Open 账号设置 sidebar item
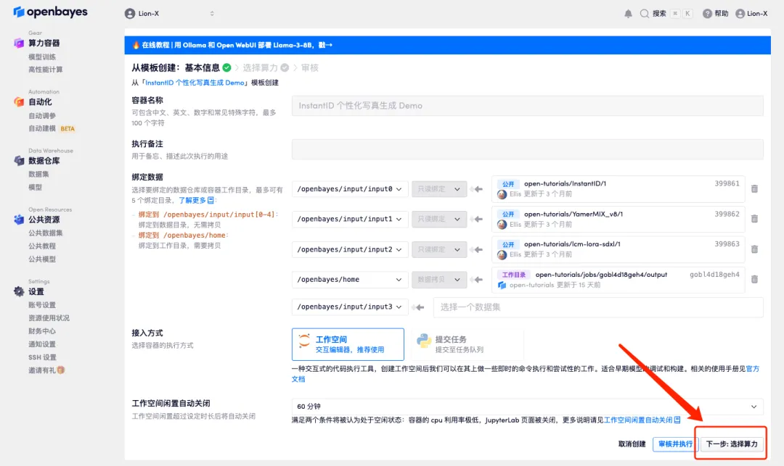Viewport: 784px width, 466px height. point(42,305)
